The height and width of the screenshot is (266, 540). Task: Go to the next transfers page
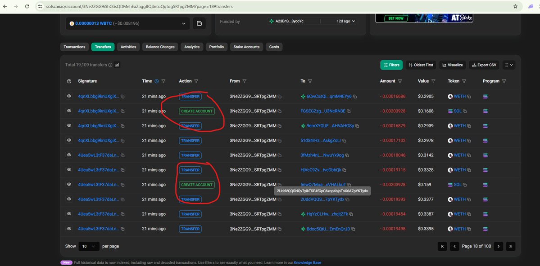pyautogui.click(x=498, y=246)
